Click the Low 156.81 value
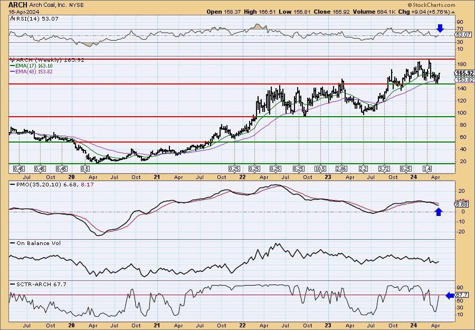This screenshot has width=475, height=330. tap(296, 12)
